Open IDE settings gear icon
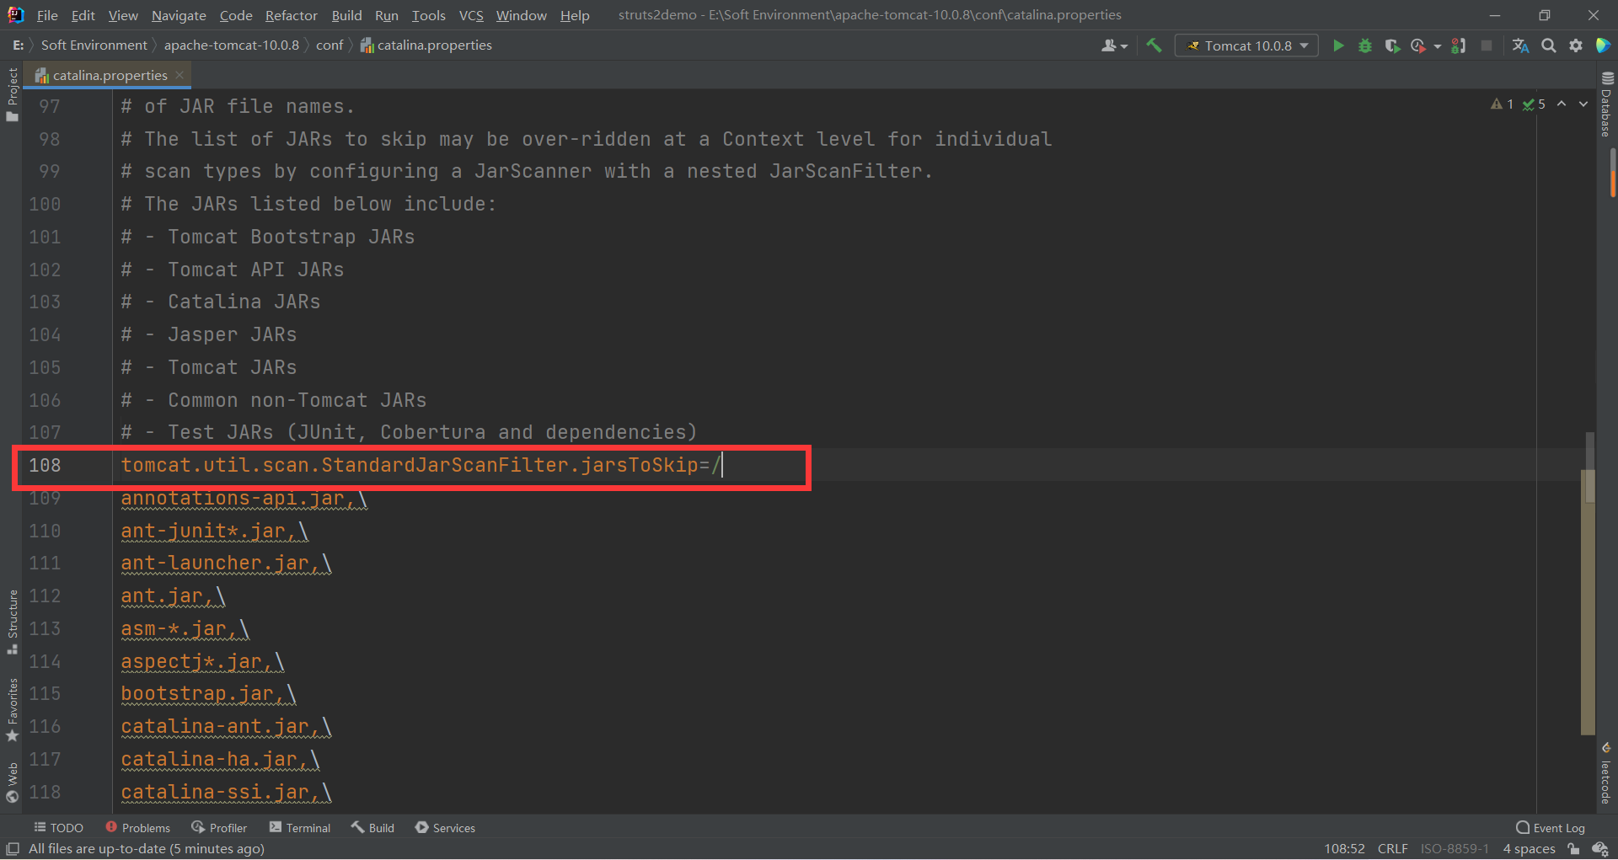Screen dimensions: 1618x860 coord(1576,45)
